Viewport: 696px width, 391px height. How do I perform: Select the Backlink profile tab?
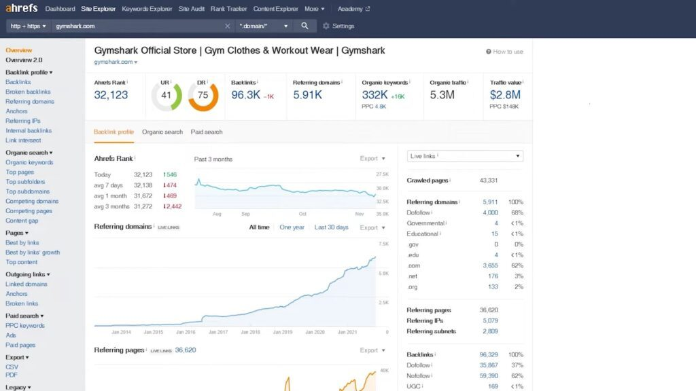(114, 132)
